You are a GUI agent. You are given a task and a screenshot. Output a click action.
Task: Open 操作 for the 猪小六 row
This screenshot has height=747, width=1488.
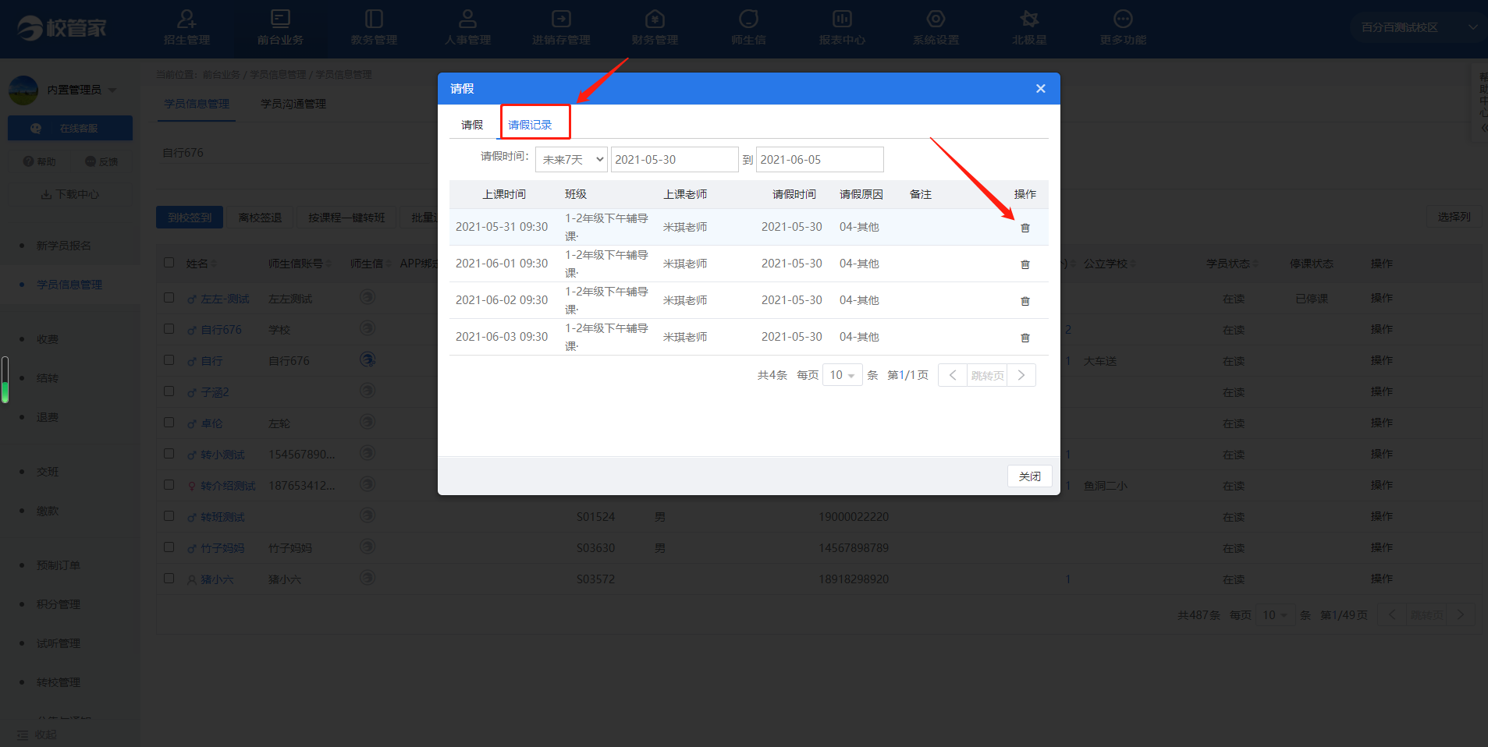1381,579
